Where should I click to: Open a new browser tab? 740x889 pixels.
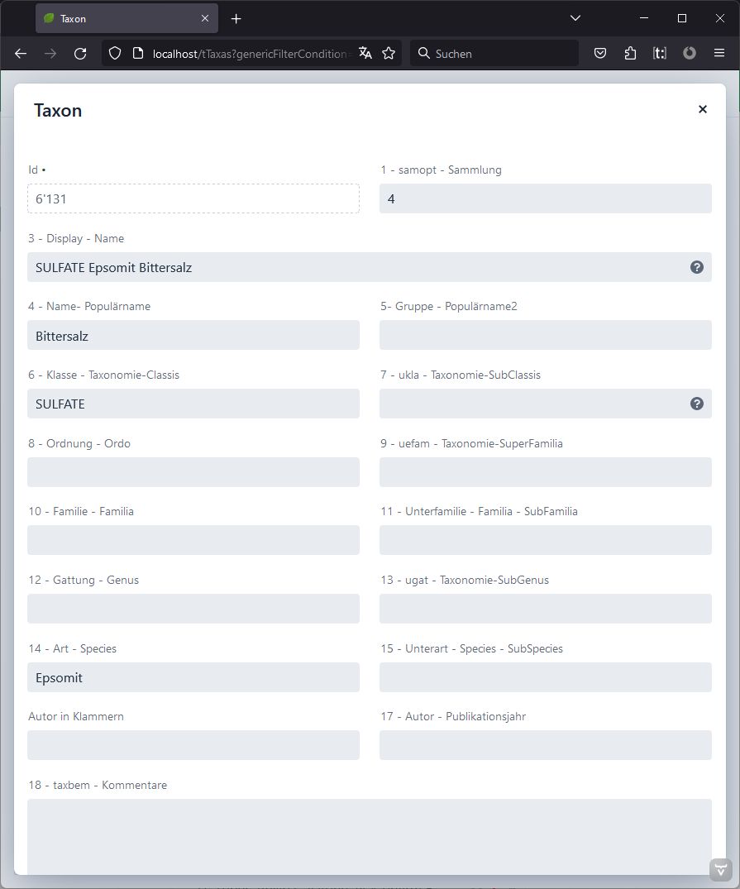tap(236, 18)
